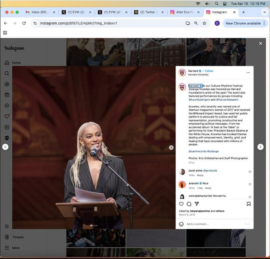Viewport: 270px width, 259px height.
Task: Click Create plus icon in sidebar
Action: pos(7,127)
